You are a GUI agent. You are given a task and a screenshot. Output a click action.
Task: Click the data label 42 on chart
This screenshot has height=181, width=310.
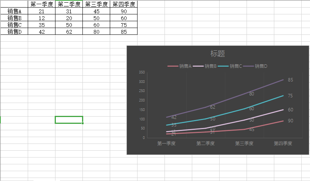point(174,117)
